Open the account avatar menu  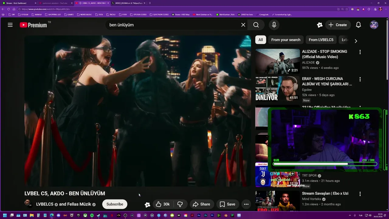point(374,25)
